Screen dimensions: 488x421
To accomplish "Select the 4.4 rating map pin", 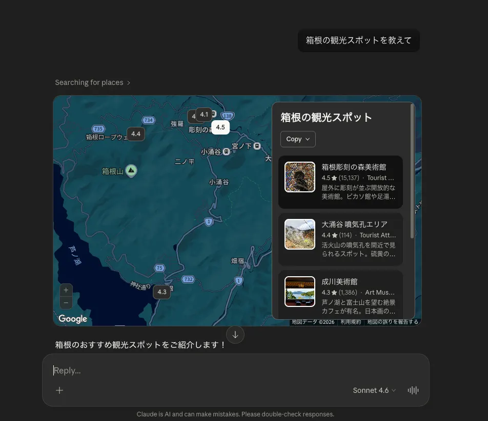I will coord(136,134).
